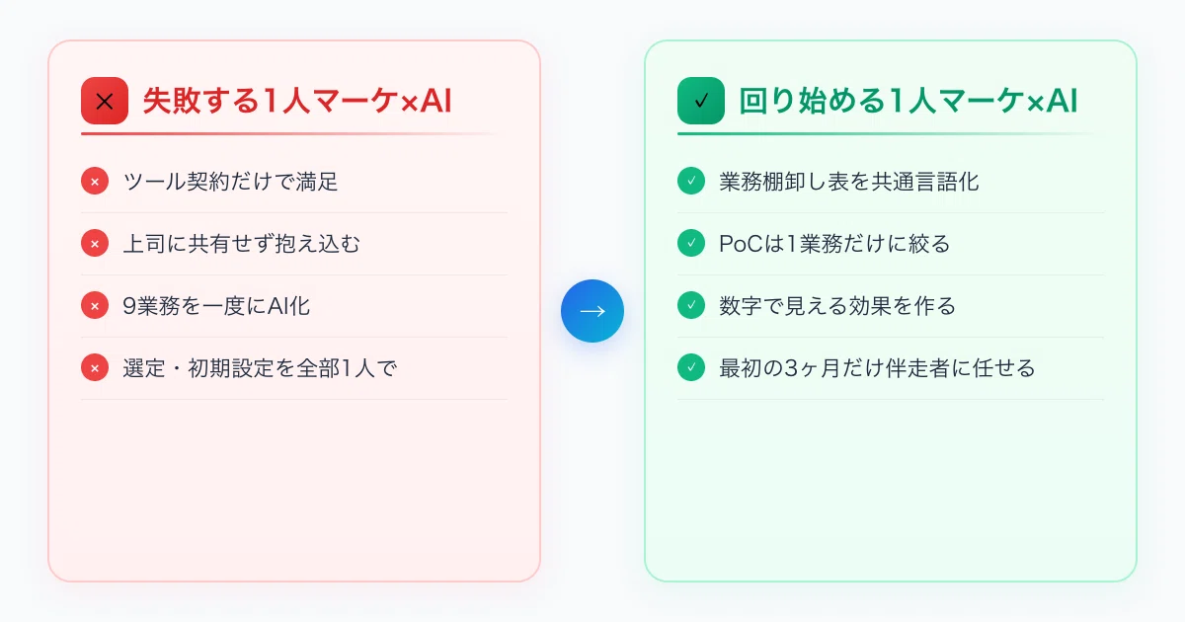This screenshot has width=1185, height=622.
Task: Click the large red X header icon
Action: pos(105,101)
